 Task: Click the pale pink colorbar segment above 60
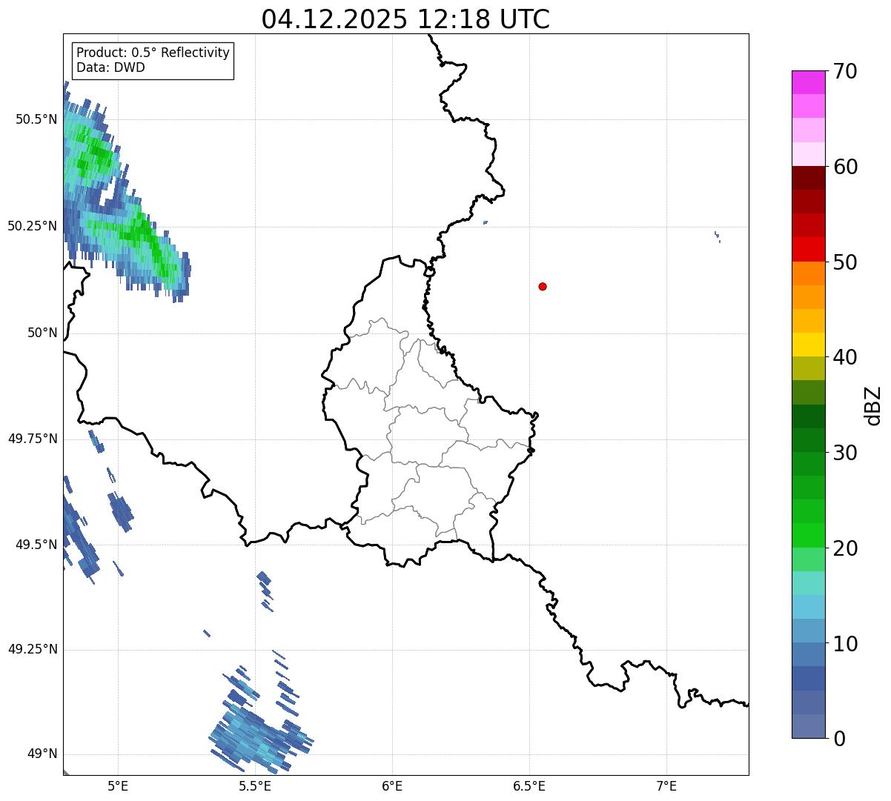pyautogui.click(x=808, y=154)
